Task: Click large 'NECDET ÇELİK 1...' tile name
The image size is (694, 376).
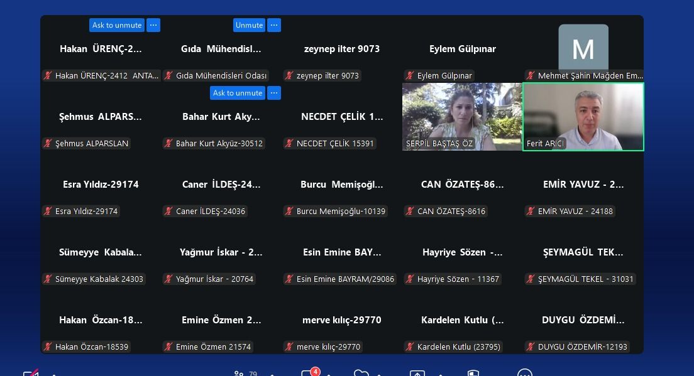Action: point(342,117)
